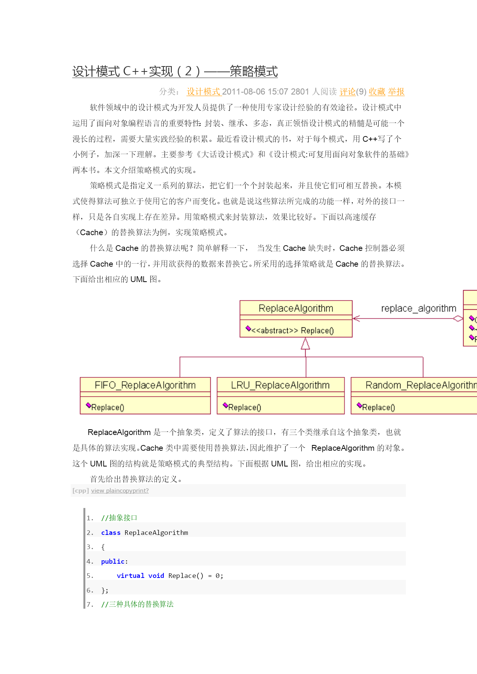Click the method icon beside <<abstract>> Replace()
The height and width of the screenshot is (674, 477).
coord(248,329)
